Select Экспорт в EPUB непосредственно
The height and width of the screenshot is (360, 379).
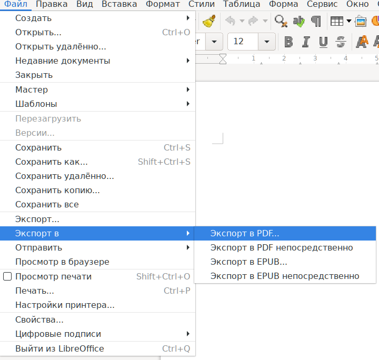[x=285, y=276]
